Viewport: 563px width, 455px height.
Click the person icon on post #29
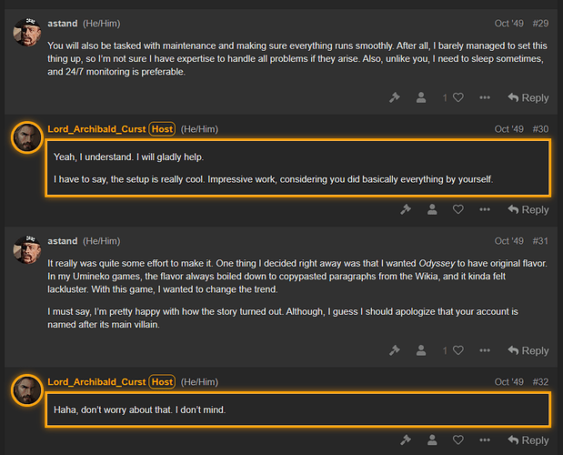(421, 97)
